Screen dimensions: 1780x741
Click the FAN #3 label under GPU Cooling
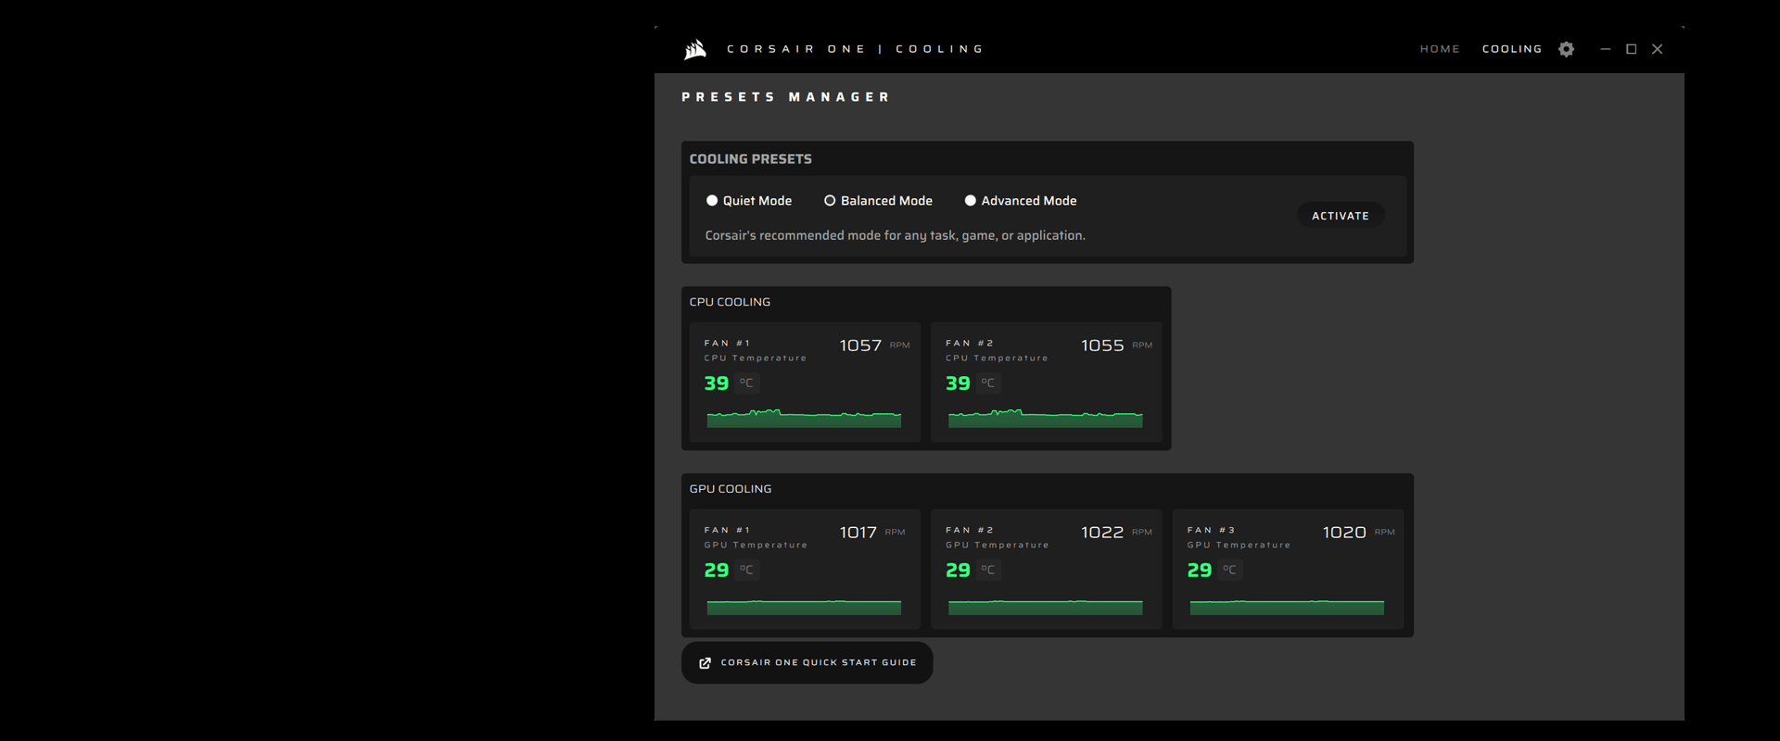pos(1211,531)
